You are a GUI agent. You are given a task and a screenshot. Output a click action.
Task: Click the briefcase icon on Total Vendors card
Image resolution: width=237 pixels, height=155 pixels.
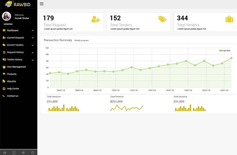tap(229, 19)
